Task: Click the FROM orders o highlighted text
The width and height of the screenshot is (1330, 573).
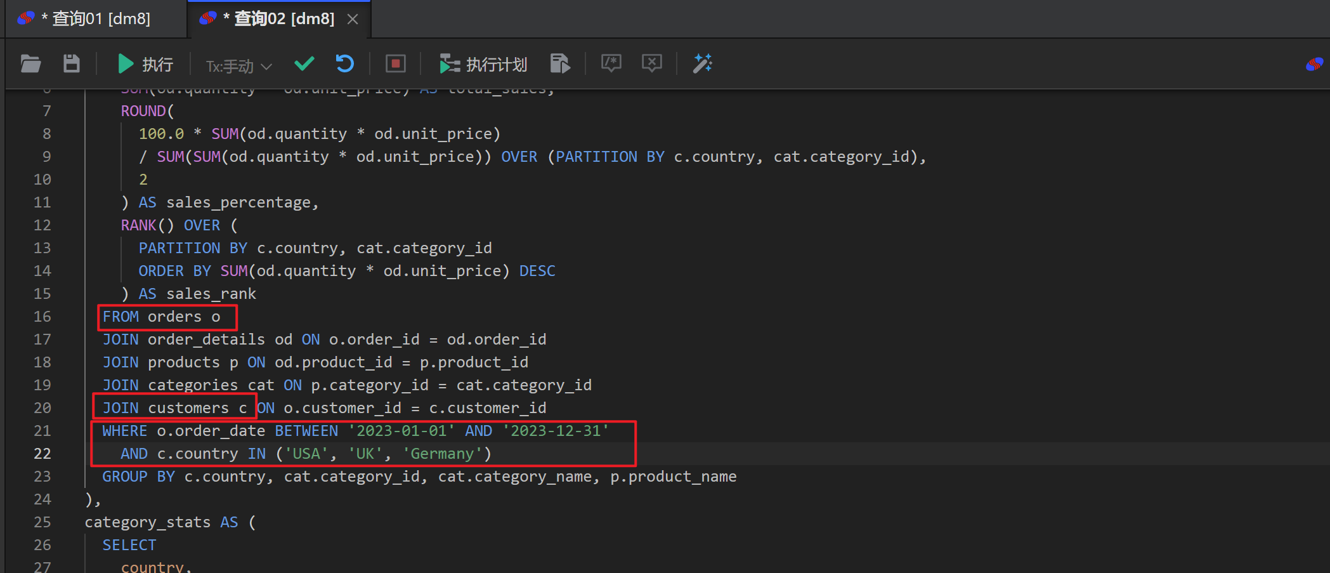Action: [167, 316]
